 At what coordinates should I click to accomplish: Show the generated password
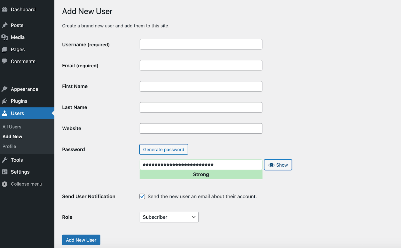coord(278,165)
